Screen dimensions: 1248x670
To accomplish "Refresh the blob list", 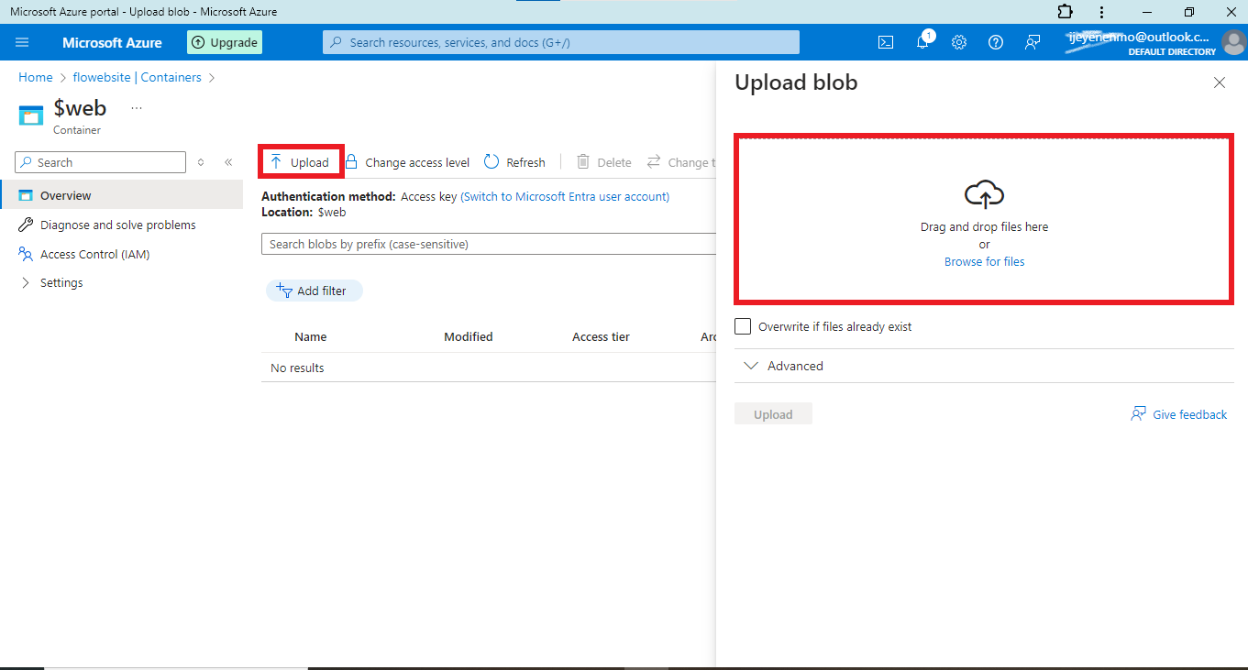I will click(514, 162).
